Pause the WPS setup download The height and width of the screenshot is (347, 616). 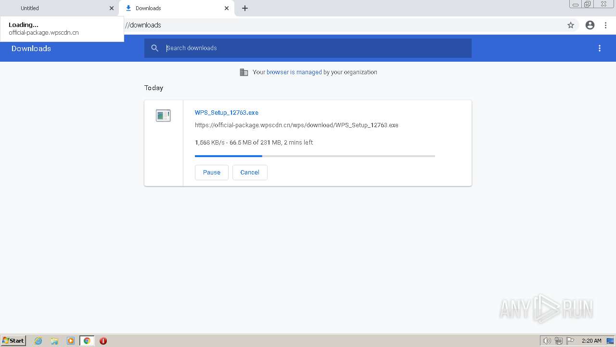pos(212,173)
